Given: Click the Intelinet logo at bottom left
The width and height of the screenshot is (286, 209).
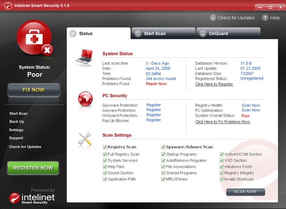Looking at the screenshot, I should (x=33, y=197).
